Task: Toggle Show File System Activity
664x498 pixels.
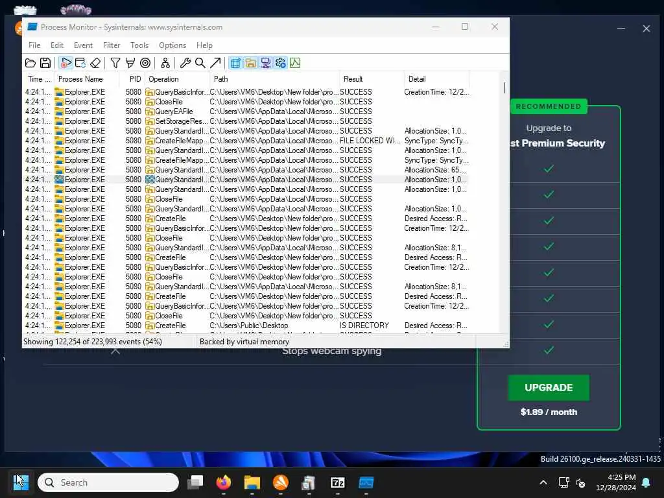Action: [251, 63]
